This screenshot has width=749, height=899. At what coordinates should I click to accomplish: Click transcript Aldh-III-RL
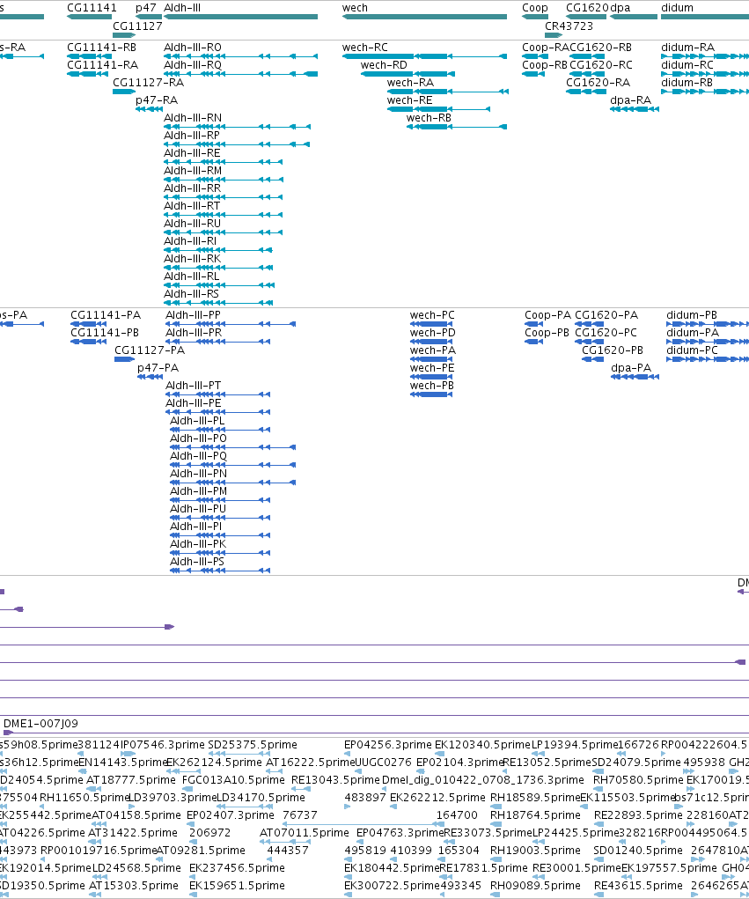(191, 276)
